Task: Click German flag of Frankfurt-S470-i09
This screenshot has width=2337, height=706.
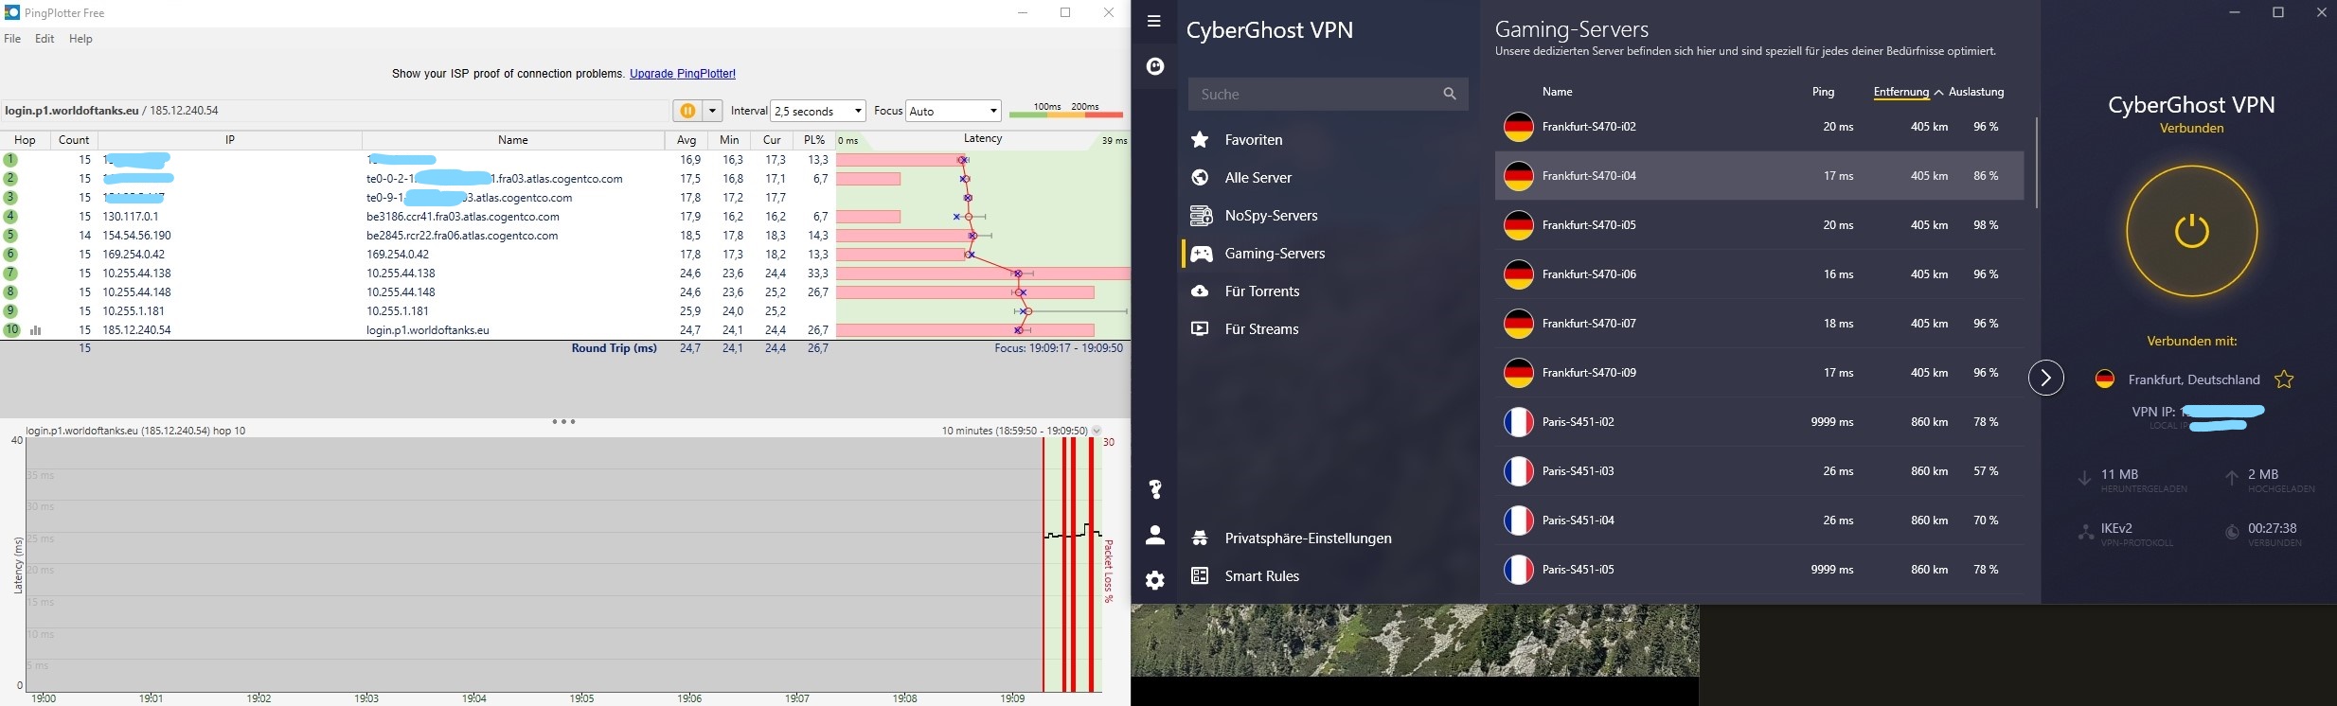Action: 1519,373
